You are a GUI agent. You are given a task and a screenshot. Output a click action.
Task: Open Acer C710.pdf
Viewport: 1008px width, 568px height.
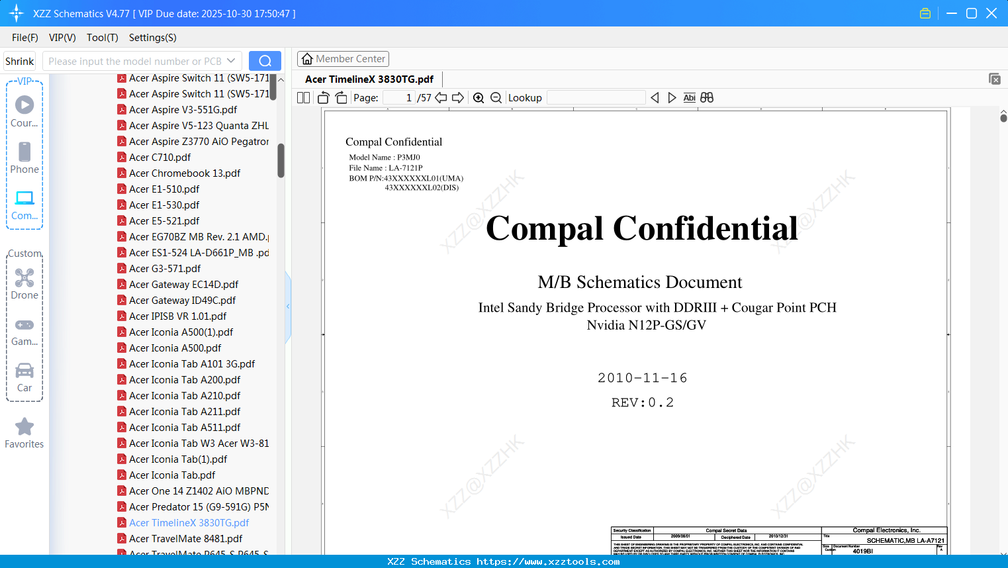(x=160, y=158)
